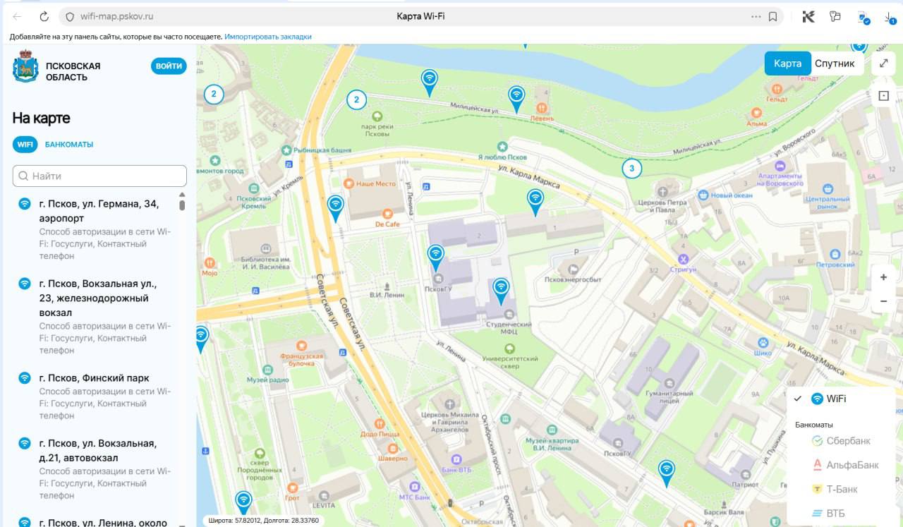903x527 pixels.
Task: Switch to the БАНКОМАТЫ tab
Action: 69,145
